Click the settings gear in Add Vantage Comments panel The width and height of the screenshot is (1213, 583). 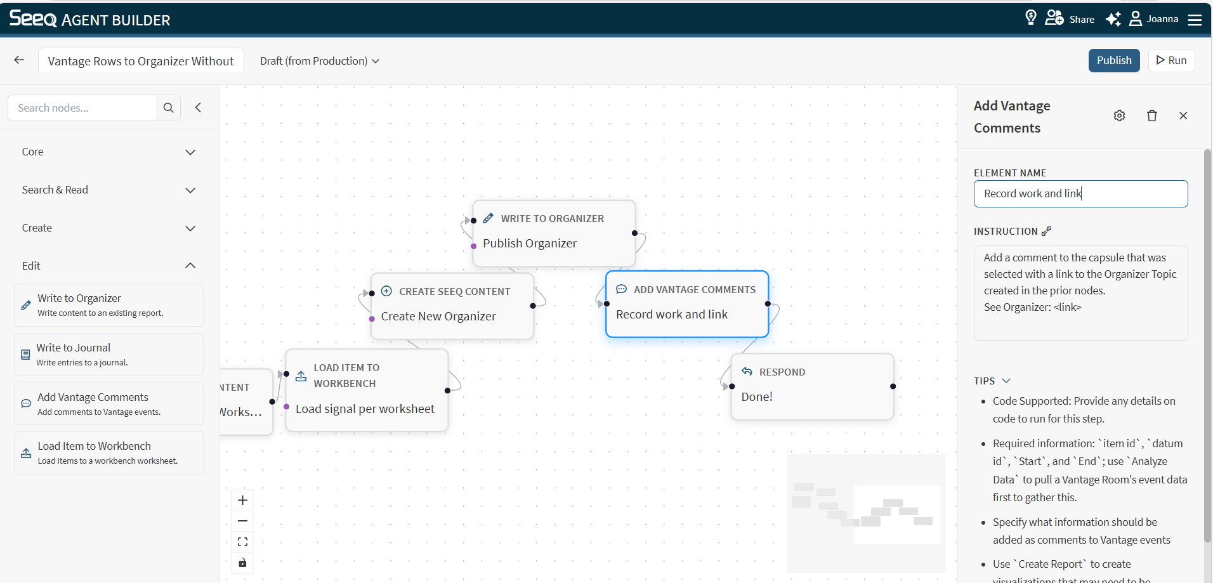click(1119, 115)
